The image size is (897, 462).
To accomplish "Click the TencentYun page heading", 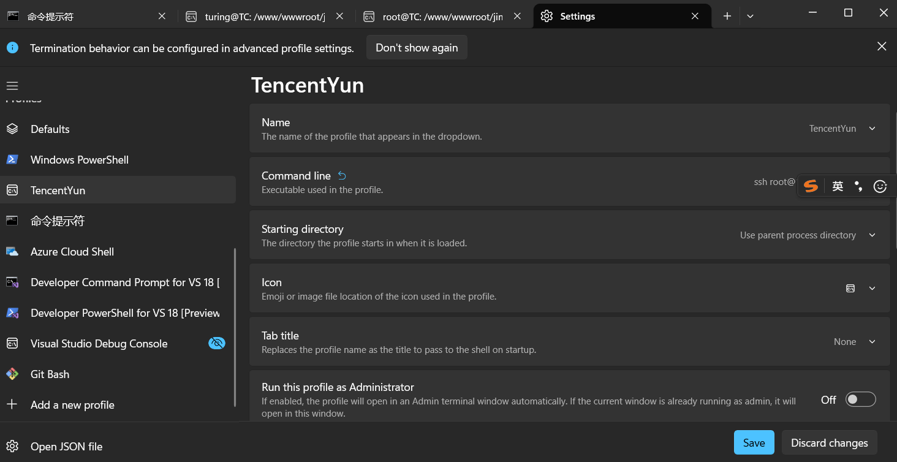I will point(308,85).
